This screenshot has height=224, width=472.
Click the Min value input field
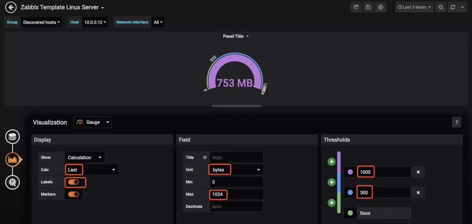coord(236,182)
